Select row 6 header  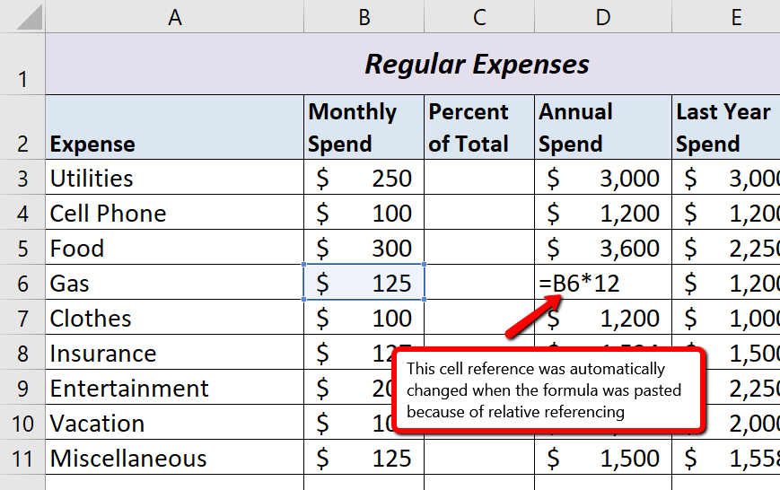[22, 283]
